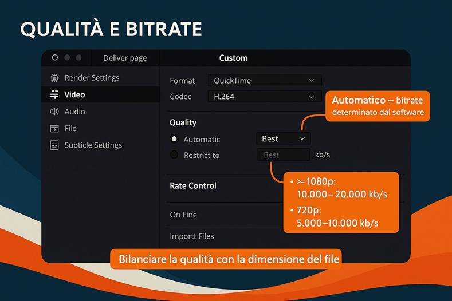Click the kb/s unit label
The image size is (452, 301).
pos(323,155)
